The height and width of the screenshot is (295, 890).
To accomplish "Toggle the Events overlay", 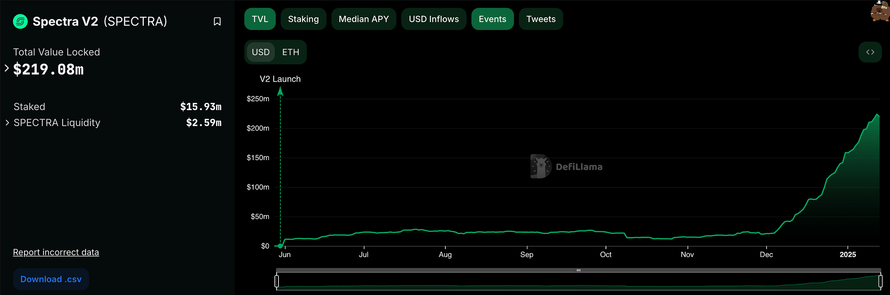I will coord(492,19).
